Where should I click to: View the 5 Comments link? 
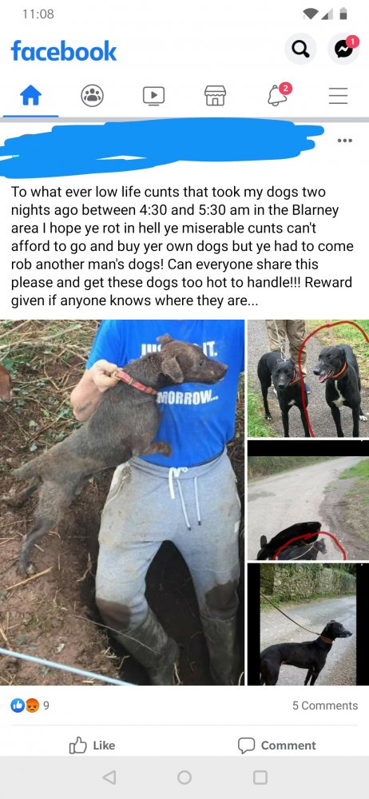[325, 706]
